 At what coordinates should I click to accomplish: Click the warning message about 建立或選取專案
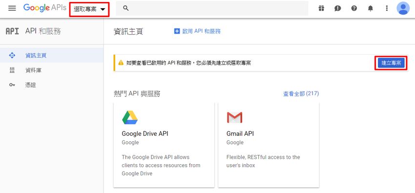[x=189, y=63]
